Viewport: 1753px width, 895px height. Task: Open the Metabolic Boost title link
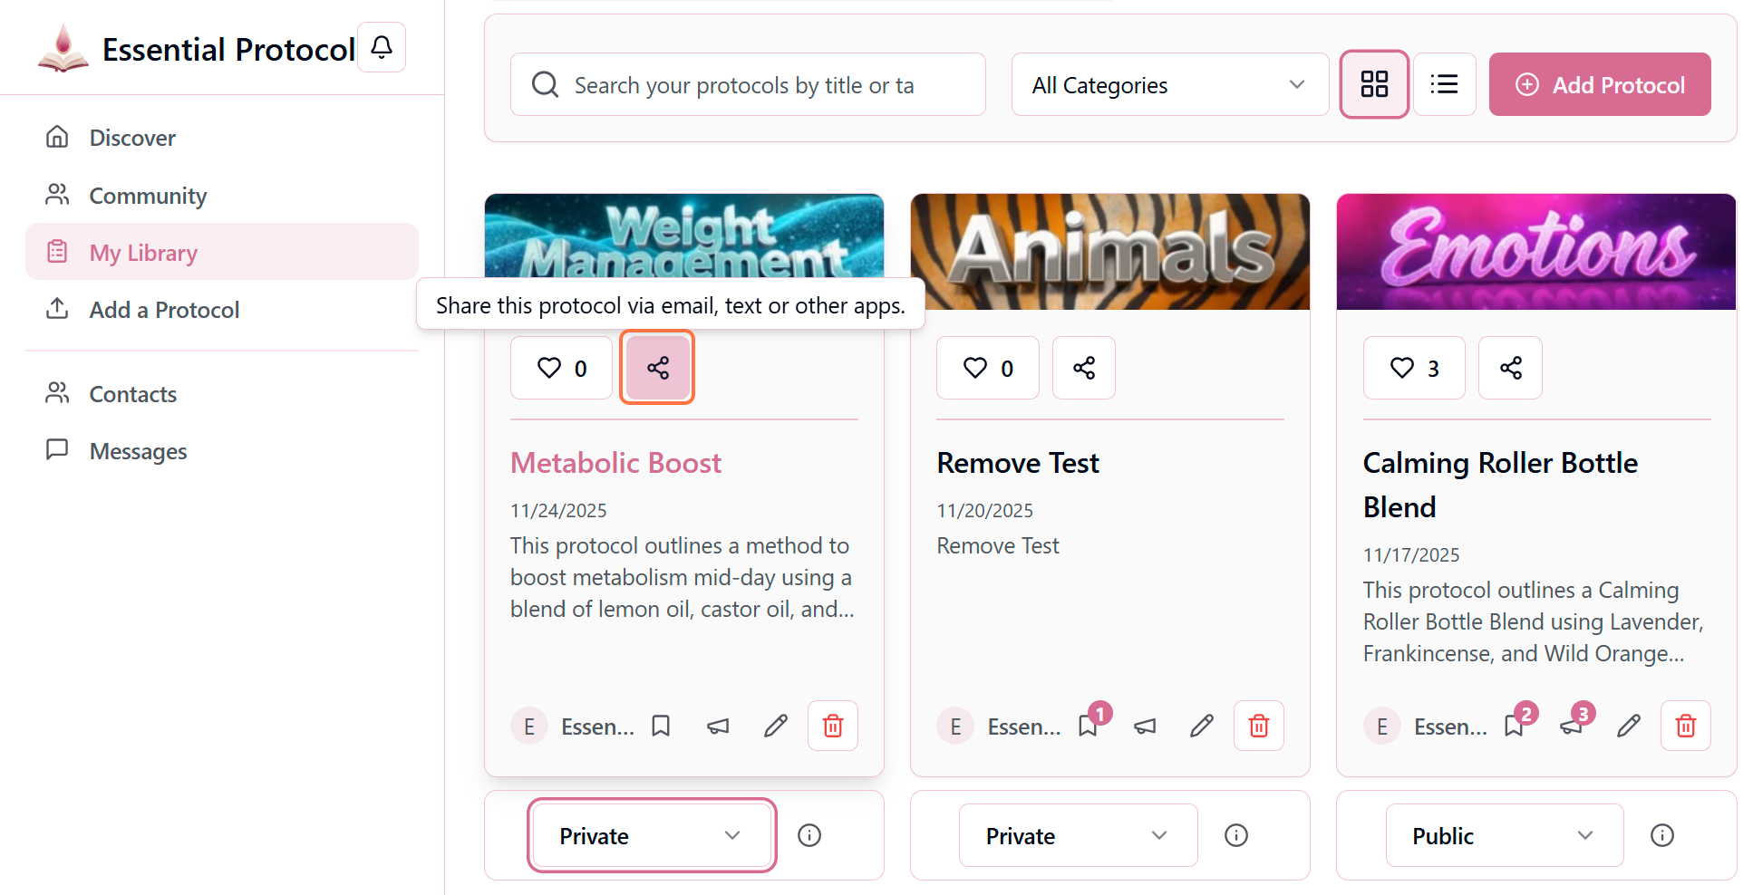click(x=615, y=463)
